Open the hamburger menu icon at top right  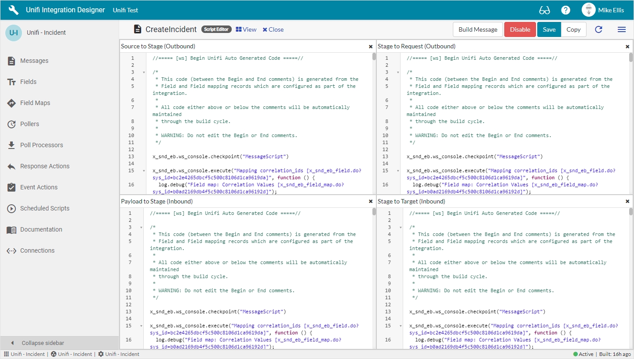[621, 29]
